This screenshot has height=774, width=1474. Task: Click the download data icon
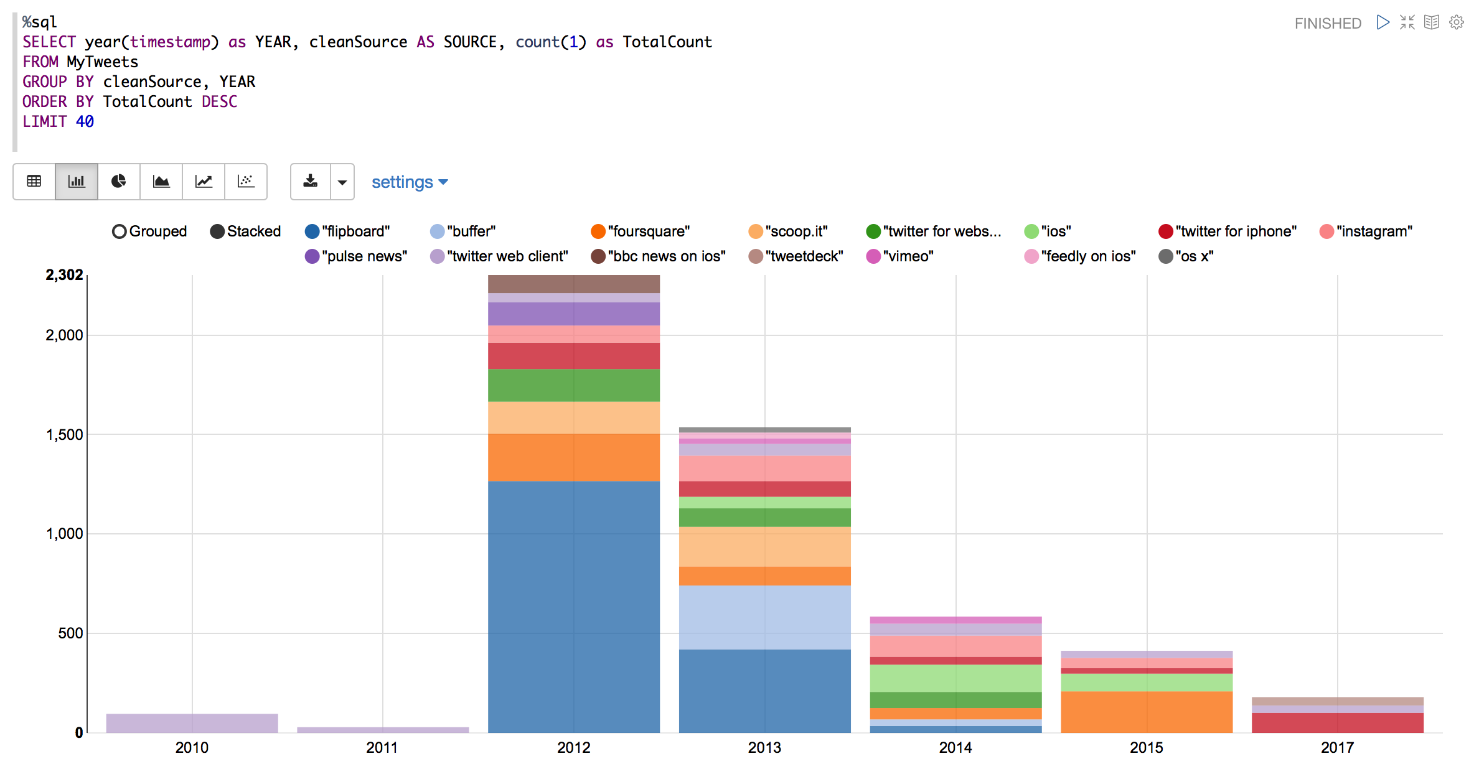click(310, 181)
